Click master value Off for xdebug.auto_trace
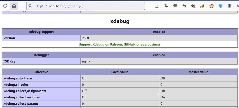The image size is (239, 108). pos(163,78)
